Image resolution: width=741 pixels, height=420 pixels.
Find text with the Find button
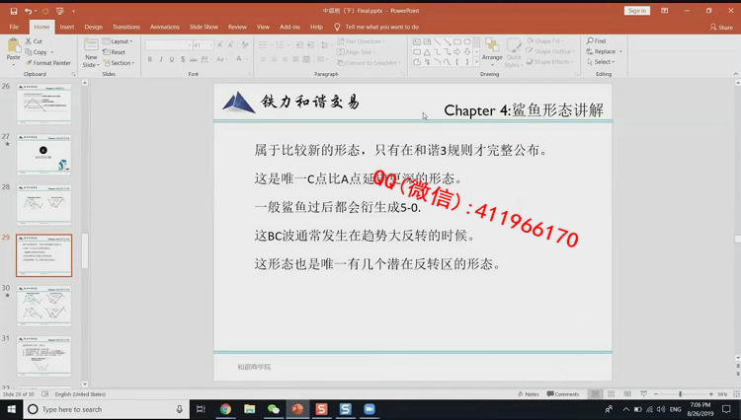pyautogui.click(x=597, y=41)
